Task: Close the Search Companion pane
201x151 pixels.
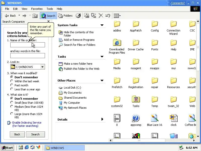Action: 48,21
